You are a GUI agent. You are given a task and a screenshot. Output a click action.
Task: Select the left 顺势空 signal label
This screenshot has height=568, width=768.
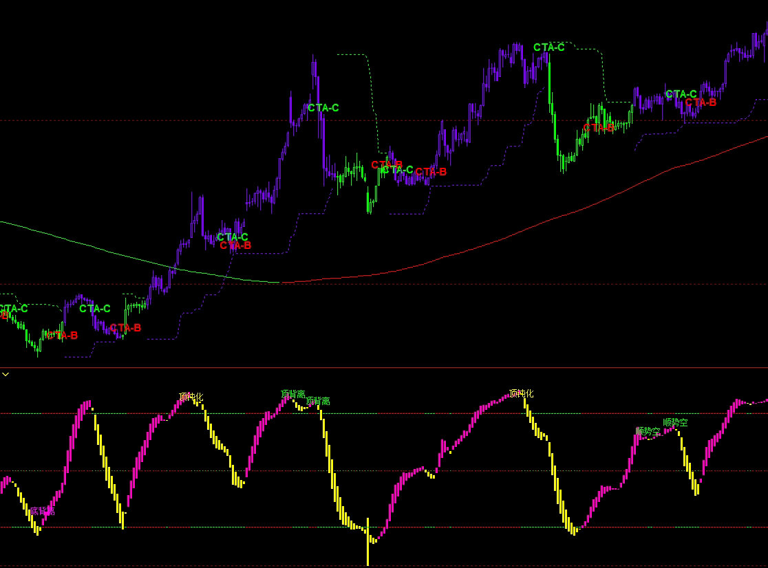tap(648, 432)
